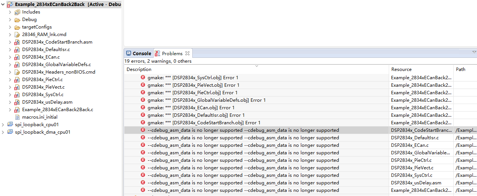This screenshot has height=196, width=477.
Task: Click the spi_loopback_dma_cpu01 project icon
Action: [x=10, y=132]
